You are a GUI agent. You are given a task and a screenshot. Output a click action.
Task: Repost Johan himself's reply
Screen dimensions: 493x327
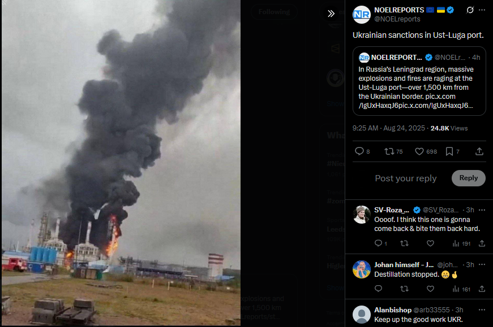pyautogui.click(x=404, y=289)
